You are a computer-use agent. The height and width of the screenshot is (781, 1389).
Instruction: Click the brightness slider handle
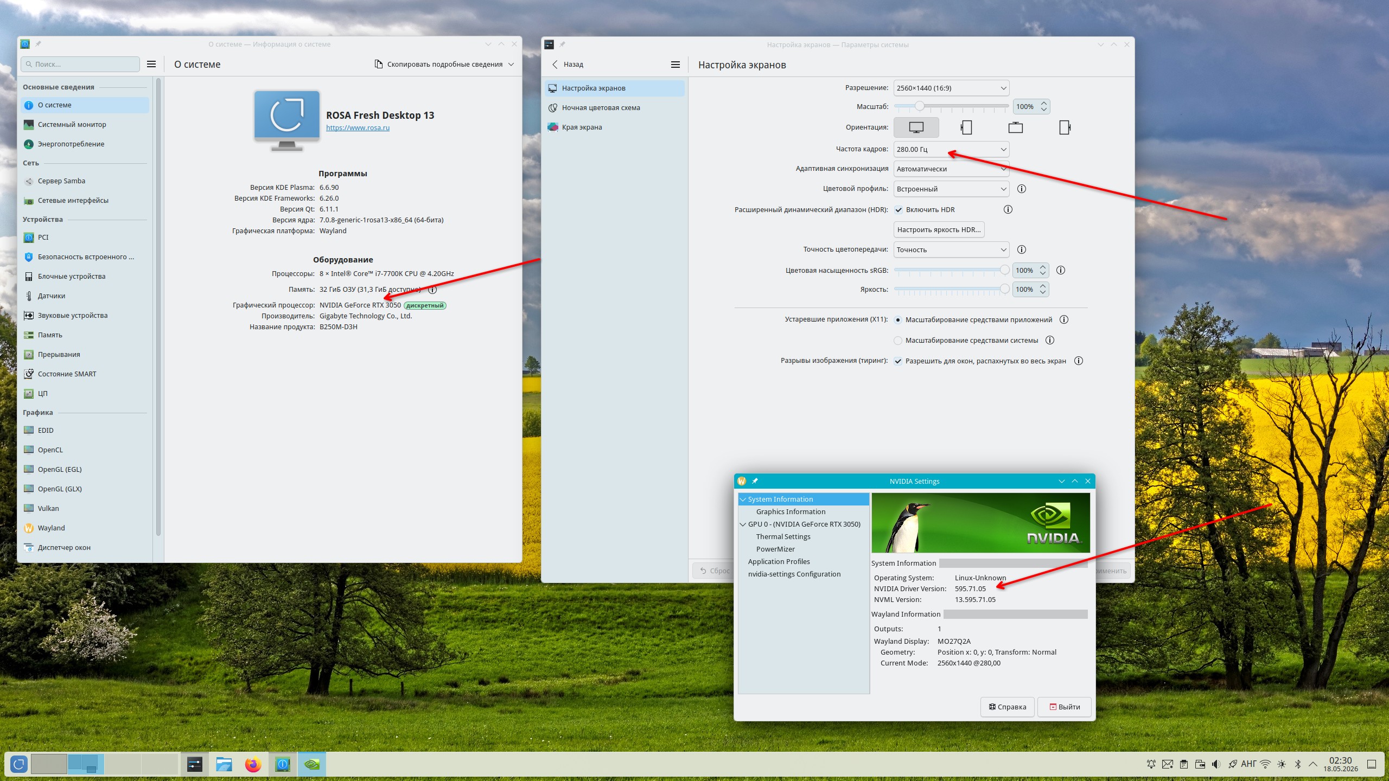[1005, 289]
